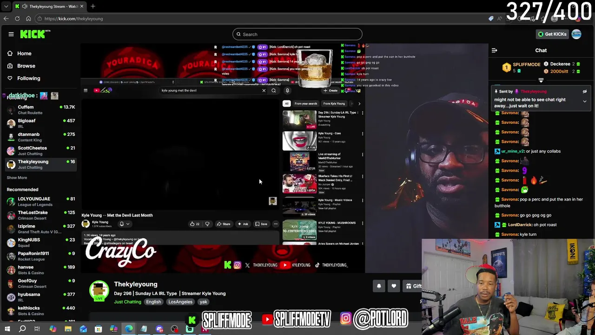Open Microsoft Edge from taskbar
595x335 pixels.
129,329
